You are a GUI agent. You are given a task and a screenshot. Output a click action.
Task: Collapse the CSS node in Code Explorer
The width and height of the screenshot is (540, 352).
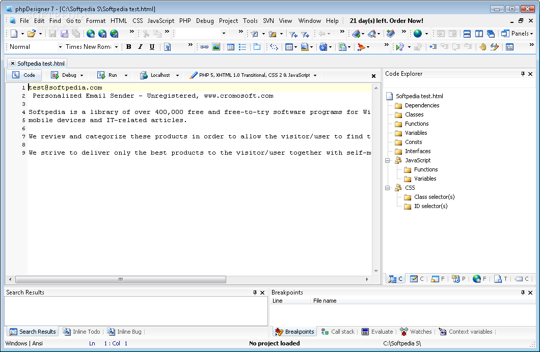388,188
